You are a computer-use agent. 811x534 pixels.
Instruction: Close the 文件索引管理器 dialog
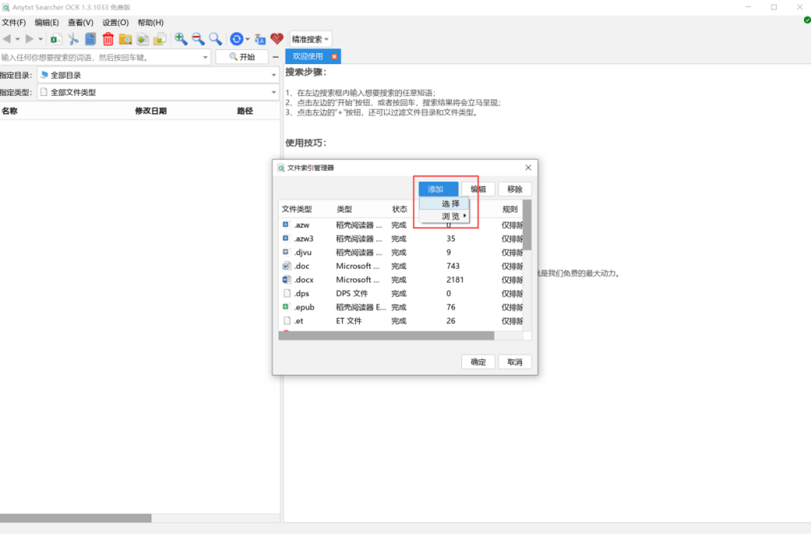pos(528,168)
